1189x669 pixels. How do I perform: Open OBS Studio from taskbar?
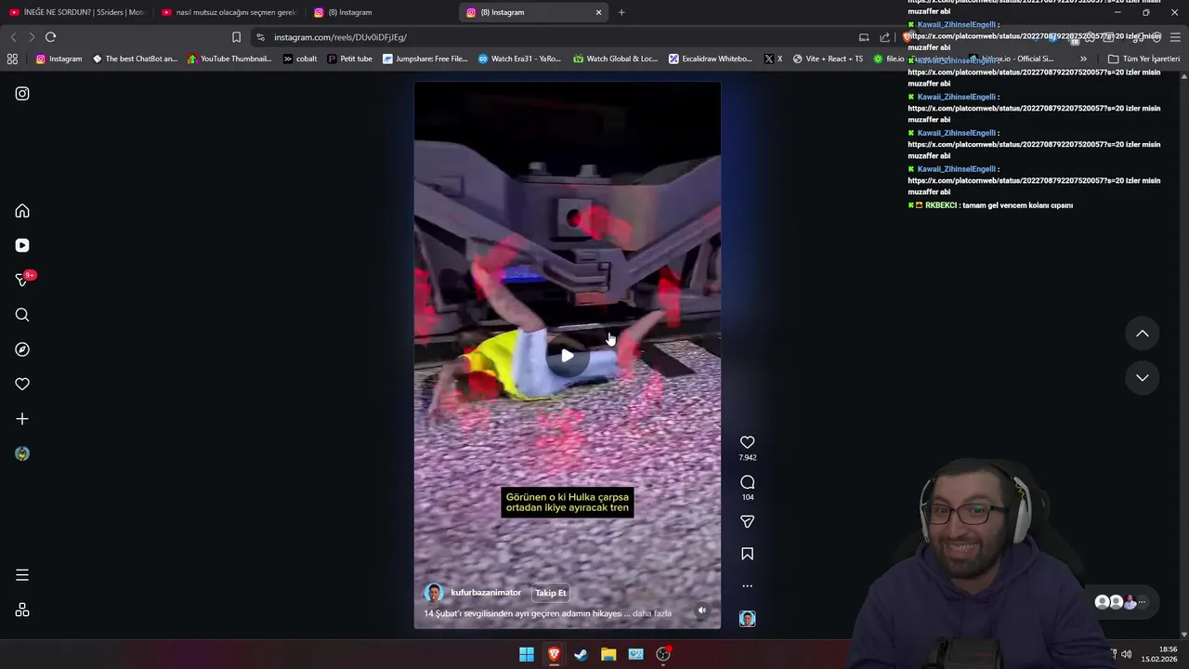tap(663, 654)
